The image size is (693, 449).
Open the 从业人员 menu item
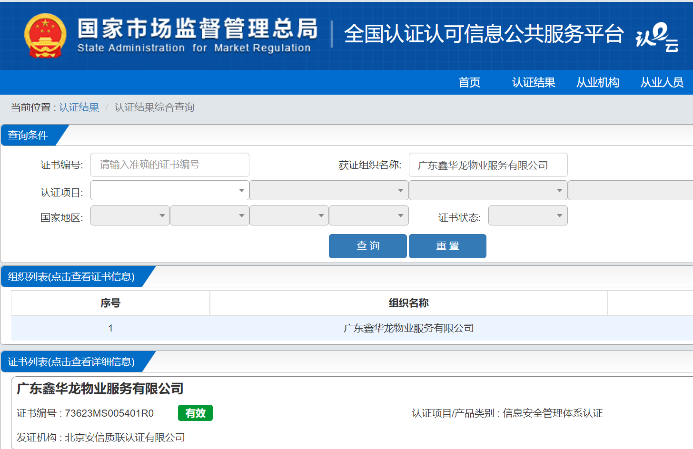point(662,82)
